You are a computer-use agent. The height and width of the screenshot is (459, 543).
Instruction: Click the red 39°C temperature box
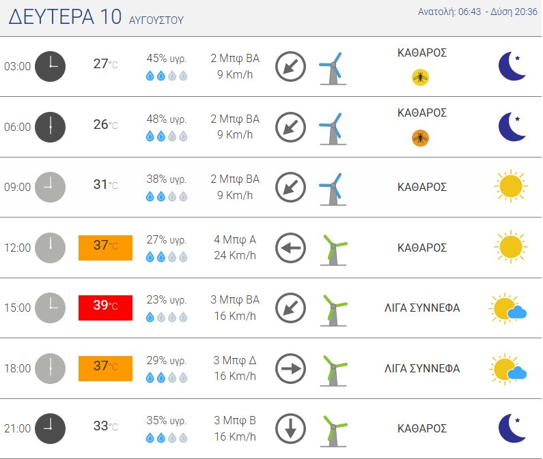pyautogui.click(x=105, y=308)
